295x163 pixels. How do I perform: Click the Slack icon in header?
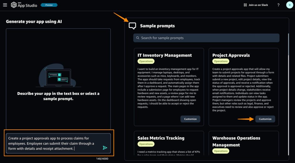tap(245, 5)
